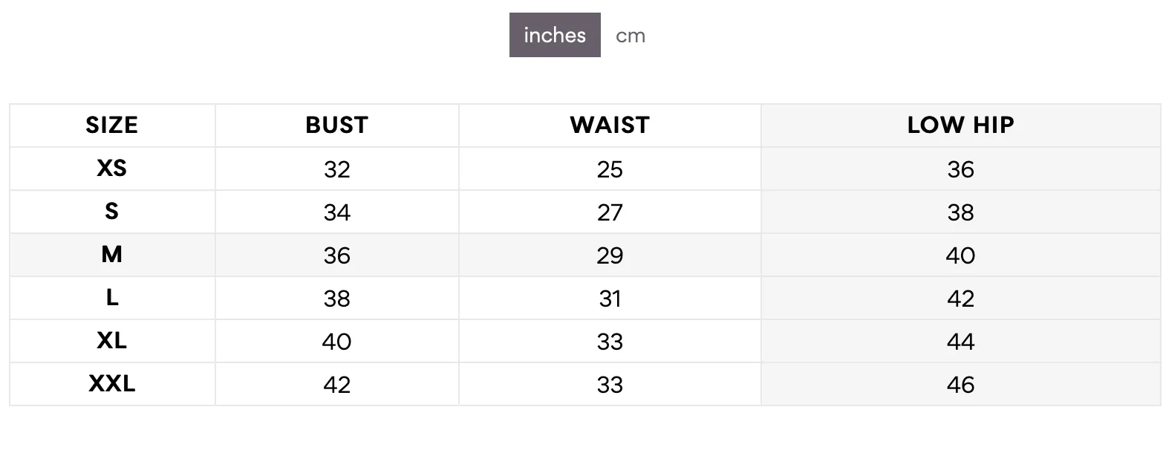Select the XL size row label
Screen dimensions: 1163x453
[112, 341]
